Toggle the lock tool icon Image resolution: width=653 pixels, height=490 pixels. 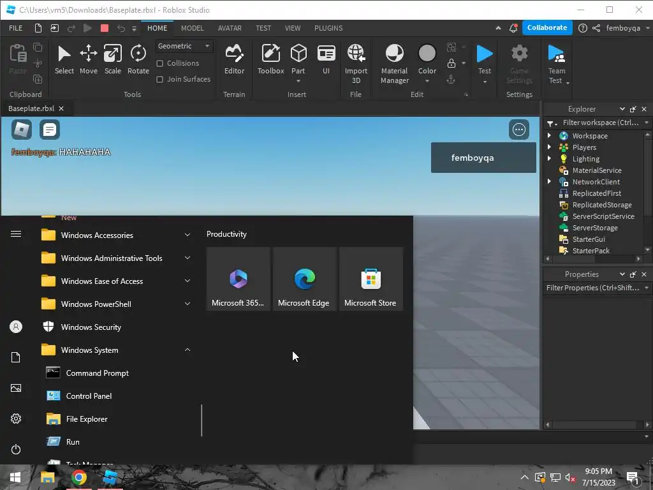pos(451,63)
